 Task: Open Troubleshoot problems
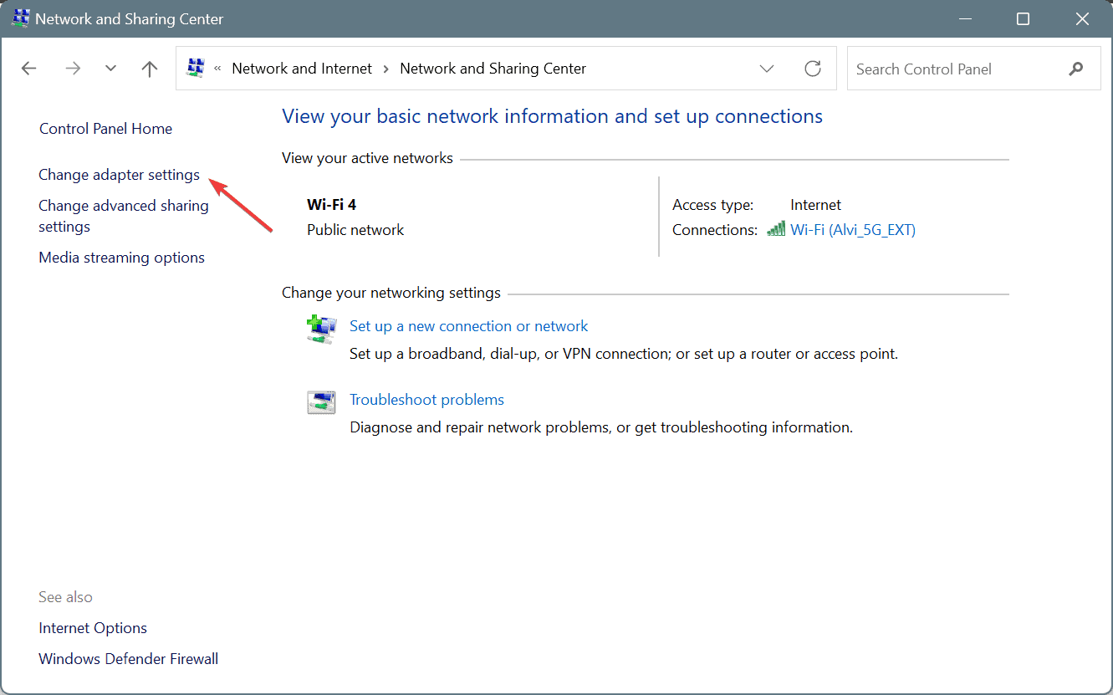[426, 400]
